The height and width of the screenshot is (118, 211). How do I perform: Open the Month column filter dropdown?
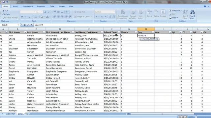pyautogui.click(x=136, y=32)
